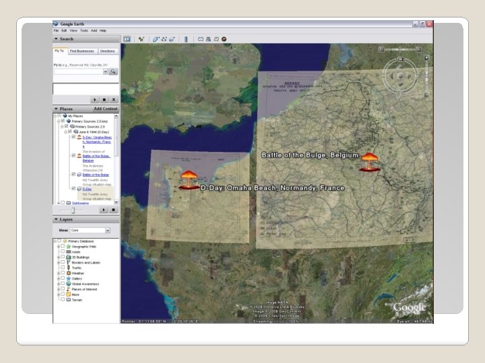Switch to the Find Businesses tab
Screen dimensions: 485x363
[82, 51]
